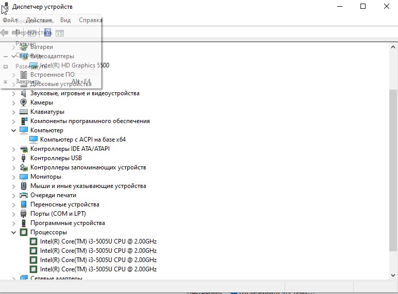Collapse the Процессоры category arrow
398x294 pixels.
[14, 232]
